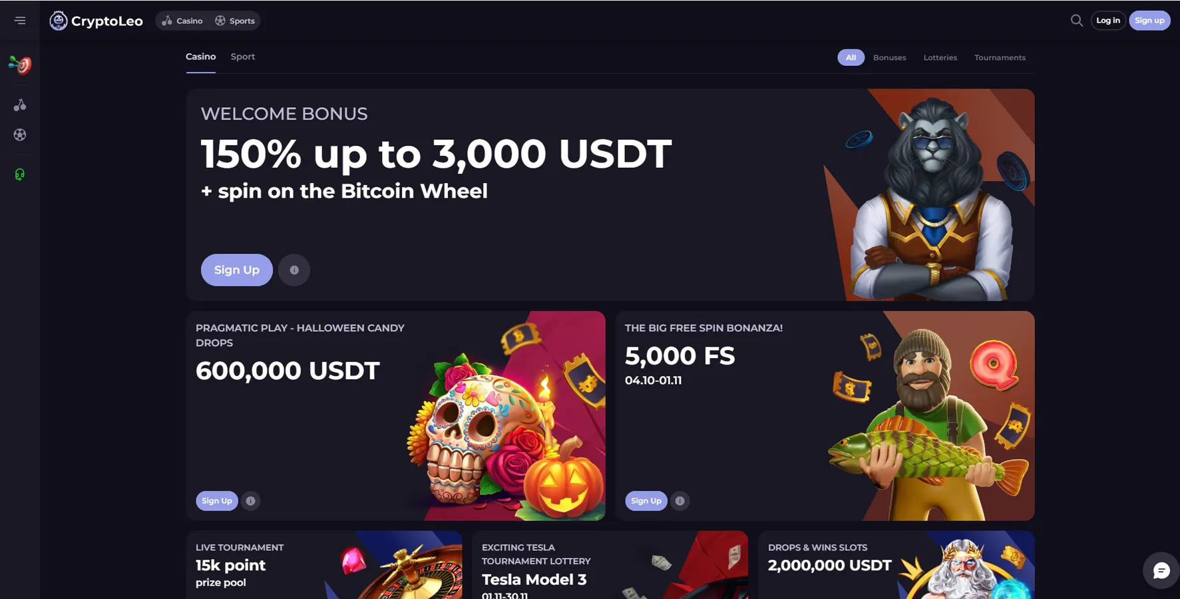Filter promotions by Lotteries
Image resolution: width=1180 pixels, height=599 pixels.
coord(940,58)
